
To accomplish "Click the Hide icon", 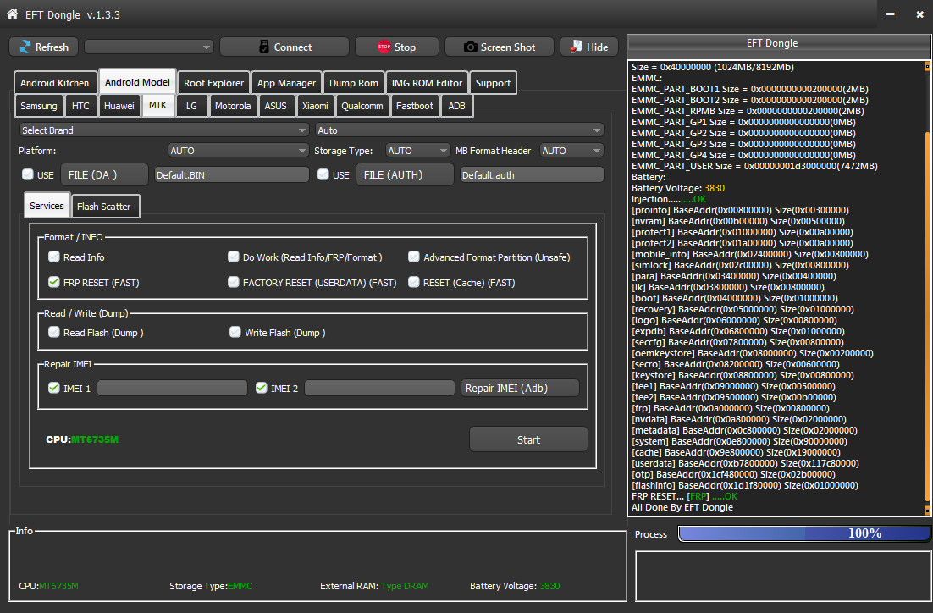I will [x=576, y=47].
